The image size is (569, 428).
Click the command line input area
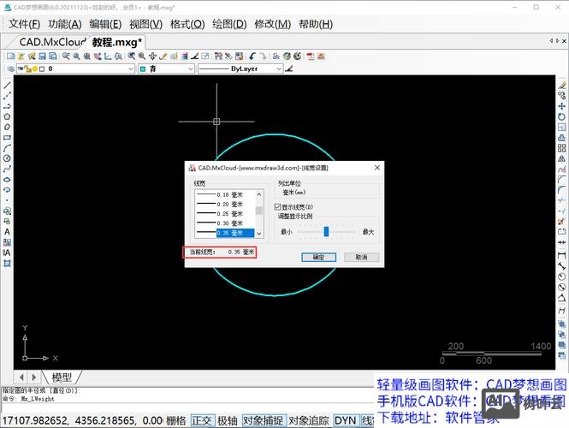[x=187, y=407]
